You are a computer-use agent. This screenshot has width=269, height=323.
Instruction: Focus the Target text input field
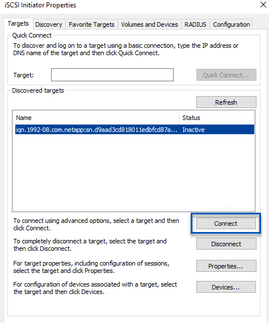tap(112, 74)
